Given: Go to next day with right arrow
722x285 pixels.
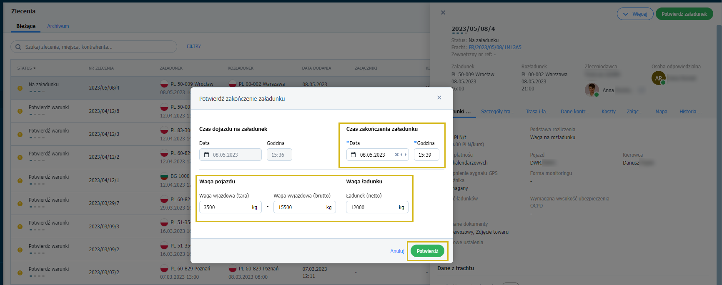Looking at the screenshot, I should 405,155.
